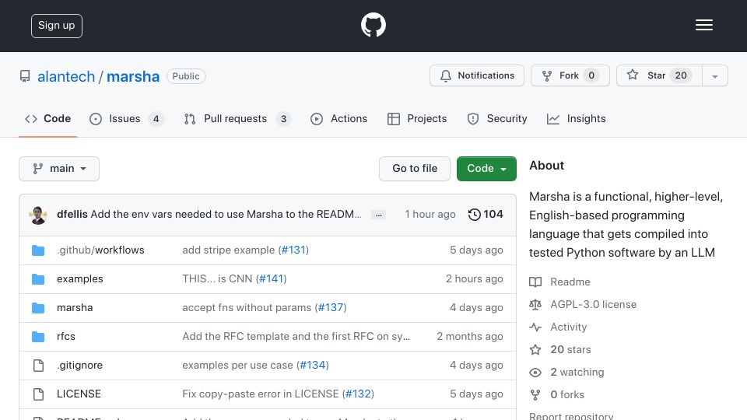
Task: Switch to the Issues tab
Action: coord(126,118)
